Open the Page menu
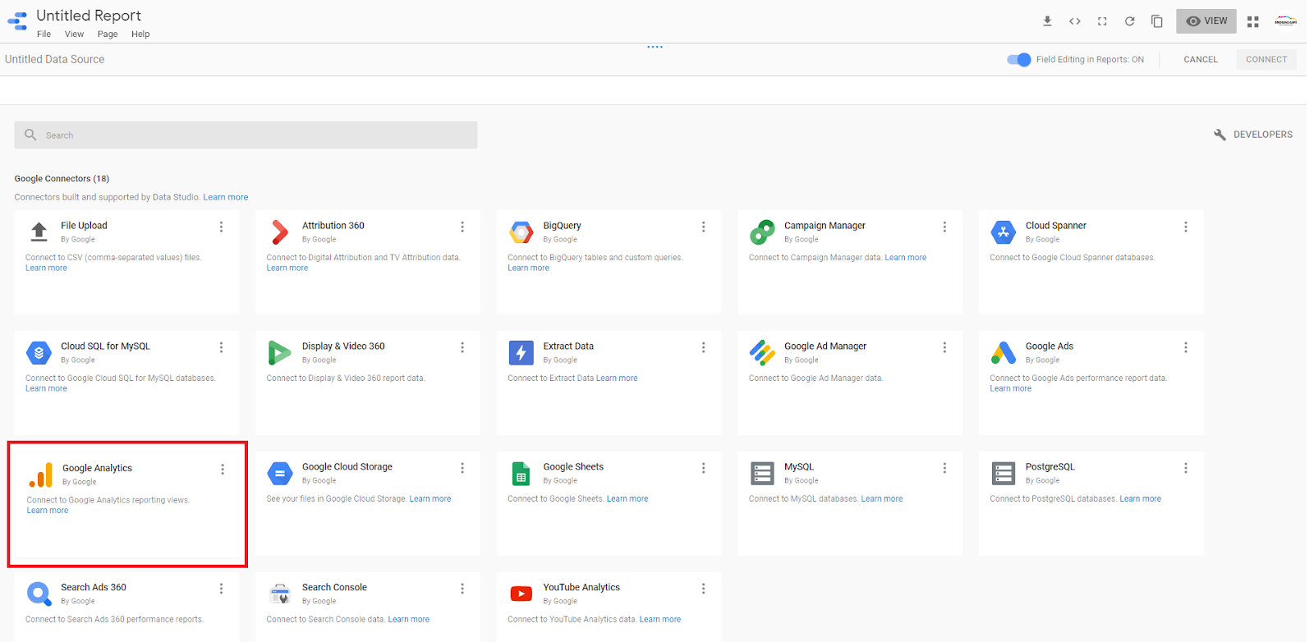The width and height of the screenshot is (1314, 642). 108,34
